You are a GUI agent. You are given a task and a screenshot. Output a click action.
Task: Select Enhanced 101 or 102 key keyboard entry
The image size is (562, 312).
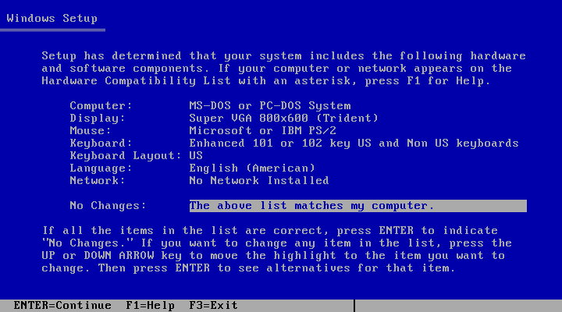tap(354, 144)
